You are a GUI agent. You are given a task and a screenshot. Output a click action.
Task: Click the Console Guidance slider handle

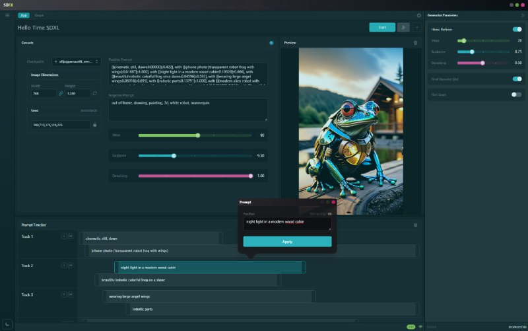click(x=174, y=156)
